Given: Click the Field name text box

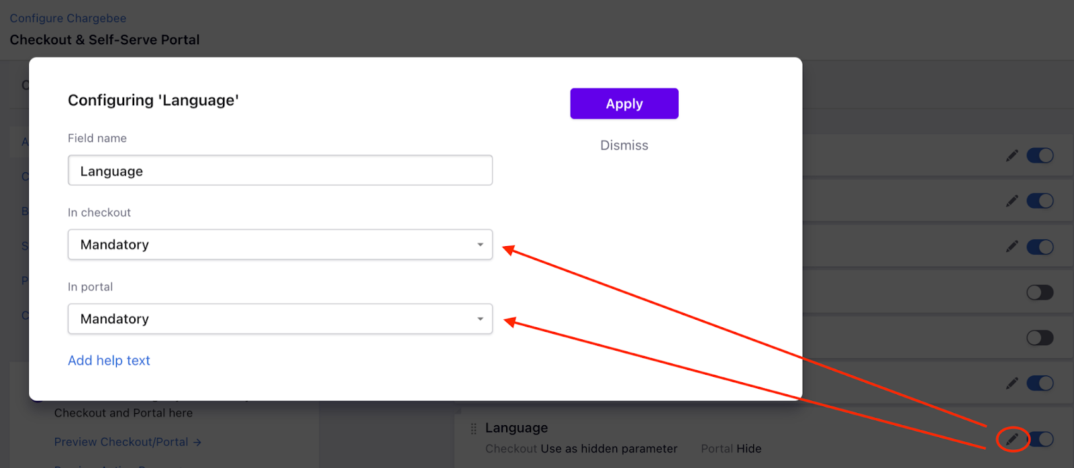Looking at the screenshot, I should coord(280,171).
